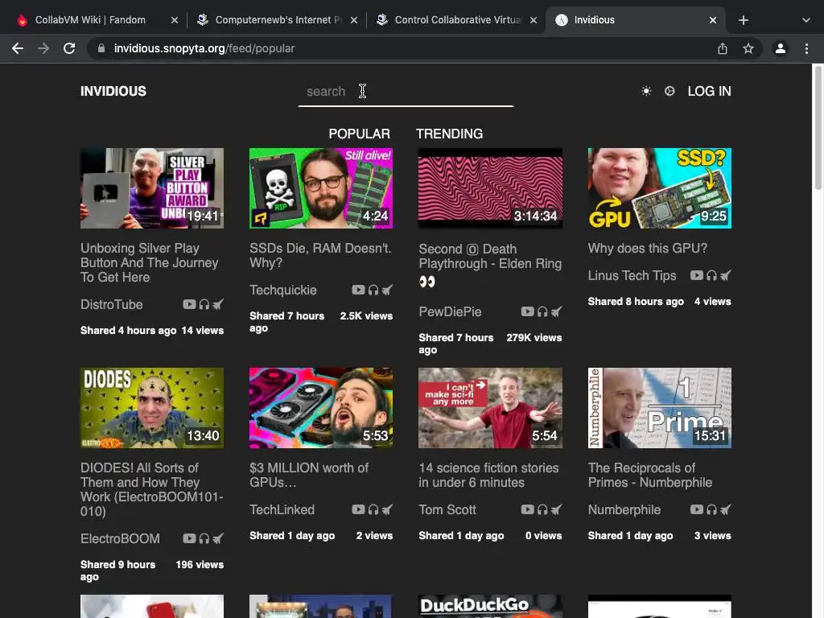
Task: Share this page icon in address bar
Action: (723, 48)
